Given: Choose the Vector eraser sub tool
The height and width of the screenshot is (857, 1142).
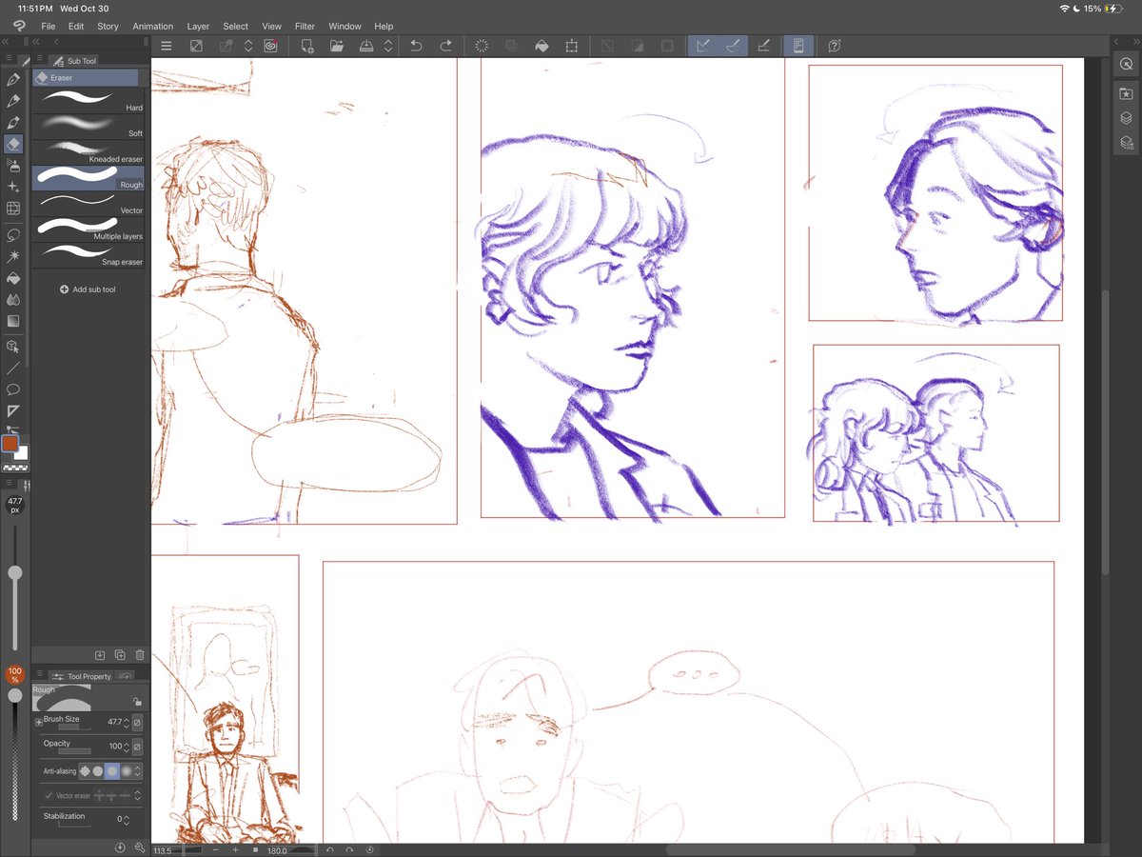Looking at the screenshot, I should [x=89, y=204].
